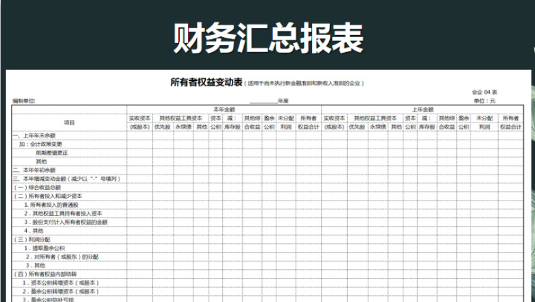This screenshot has height=302, width=535.
Task: Click the 前期差错更正 row label
Action: click(52, 153)
